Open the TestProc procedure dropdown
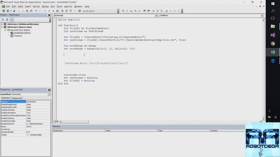 click(x=262, y=16)
